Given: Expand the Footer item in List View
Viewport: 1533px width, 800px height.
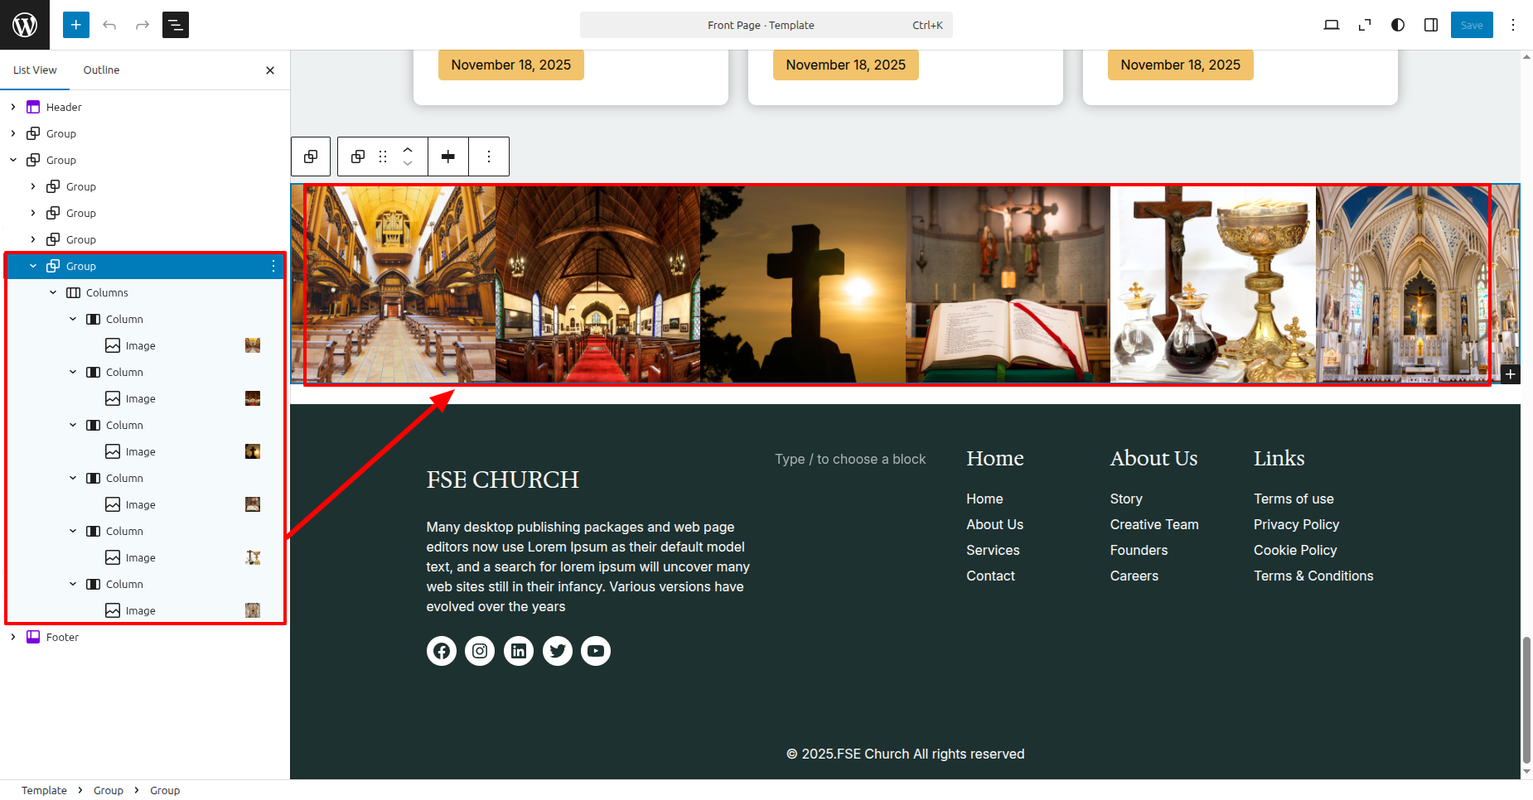Looking at the screenshot, I should pyautogui.click(x=13, y=637).
